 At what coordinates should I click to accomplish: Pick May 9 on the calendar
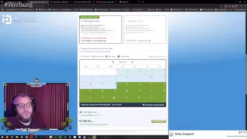coord(135,79)
